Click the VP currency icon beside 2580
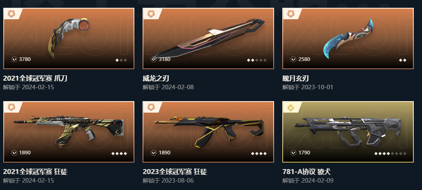Image resolution: width=422 pixels, height=190 pixels. 293,59
